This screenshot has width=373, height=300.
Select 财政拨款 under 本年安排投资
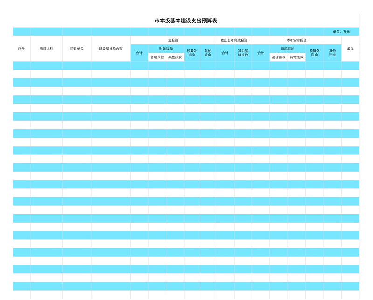point(288,49)
